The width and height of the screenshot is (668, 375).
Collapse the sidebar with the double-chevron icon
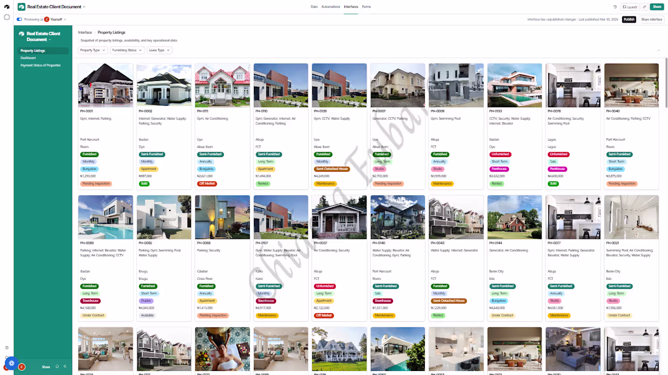[65, 367]
